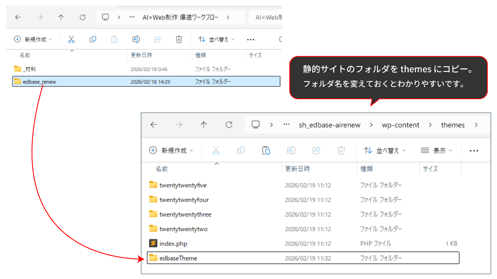Viewport: 497px width, 279px height.
Task: Refresh the themes Explorer window
Action: pyautogui.click(x=229, y=125)
